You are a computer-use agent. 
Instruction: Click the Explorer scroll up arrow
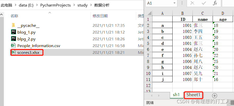(x=2, y=15)
